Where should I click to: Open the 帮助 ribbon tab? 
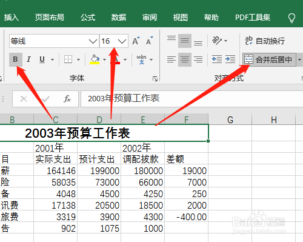(x=211, y=18)
